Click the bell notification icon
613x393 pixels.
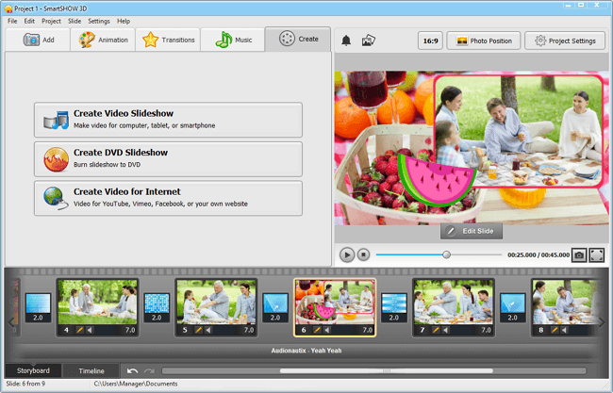pos(346,41)
